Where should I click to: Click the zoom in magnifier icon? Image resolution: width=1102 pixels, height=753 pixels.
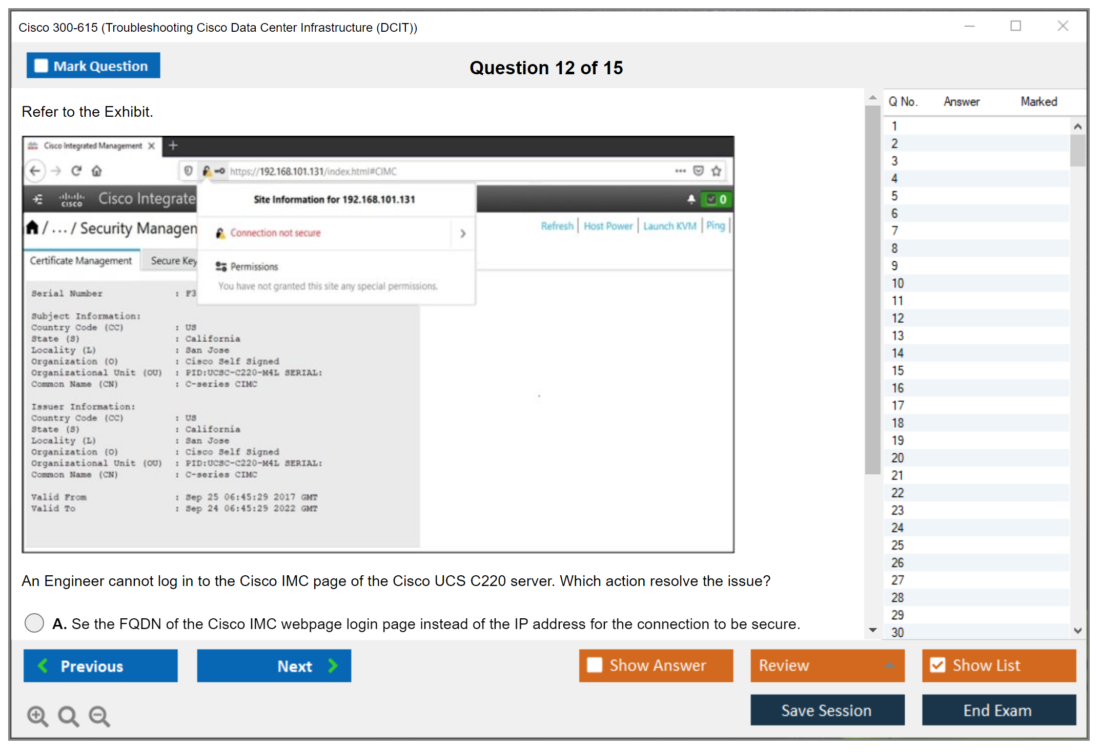point(37,716)
